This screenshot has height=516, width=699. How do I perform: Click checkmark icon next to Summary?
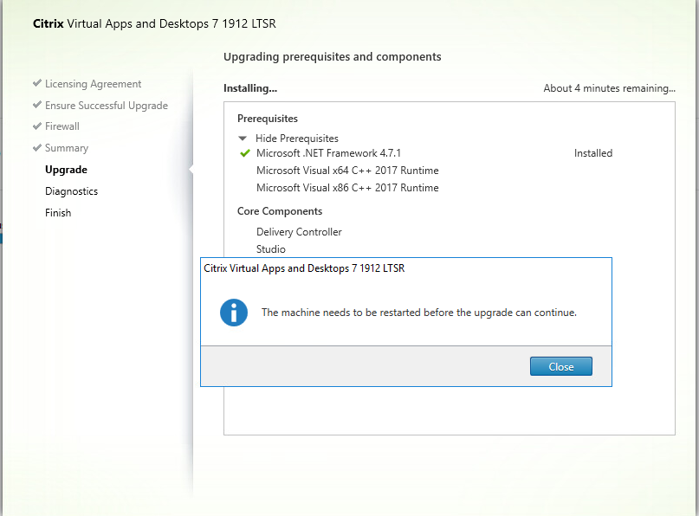(x=37, y=147)
